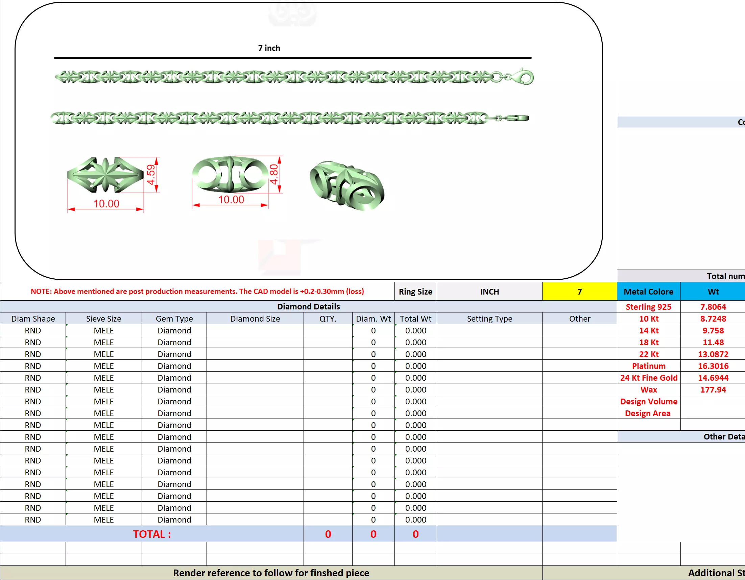Click the TOTAL row label
Viewport: 745px width, 580px height.
151,534
